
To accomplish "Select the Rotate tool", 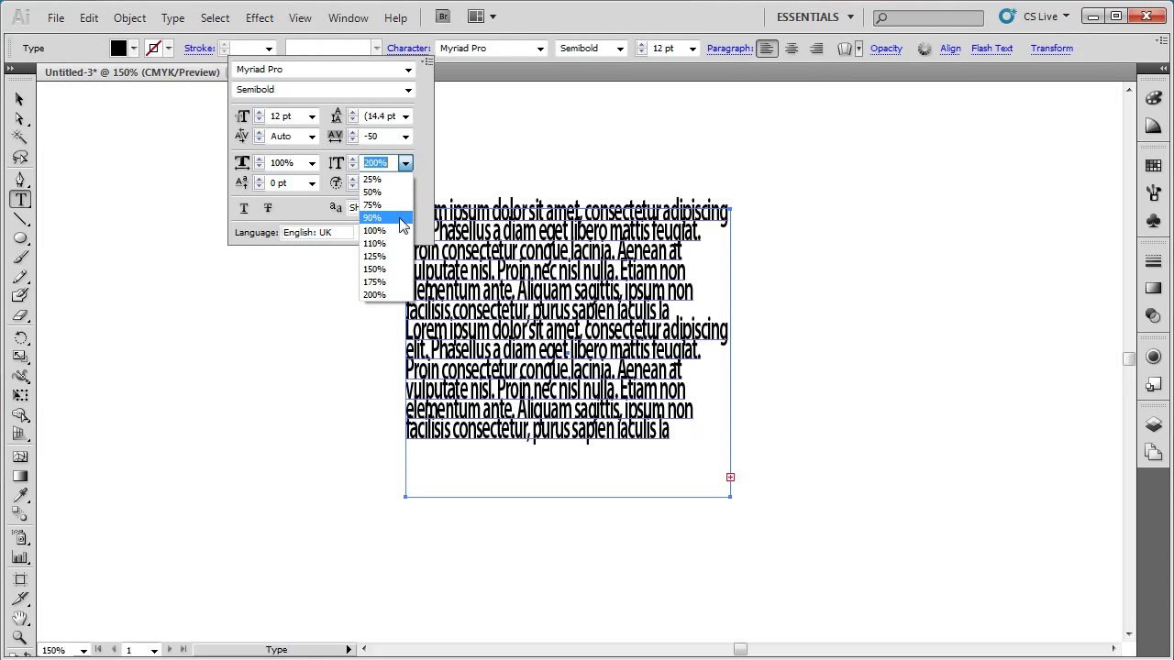I will (19, 337).
